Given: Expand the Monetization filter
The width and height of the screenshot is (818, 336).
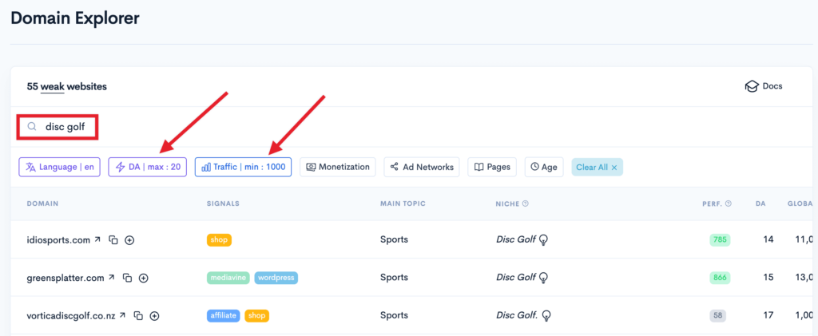Looking at the screenshot, I should click(338, 167).
